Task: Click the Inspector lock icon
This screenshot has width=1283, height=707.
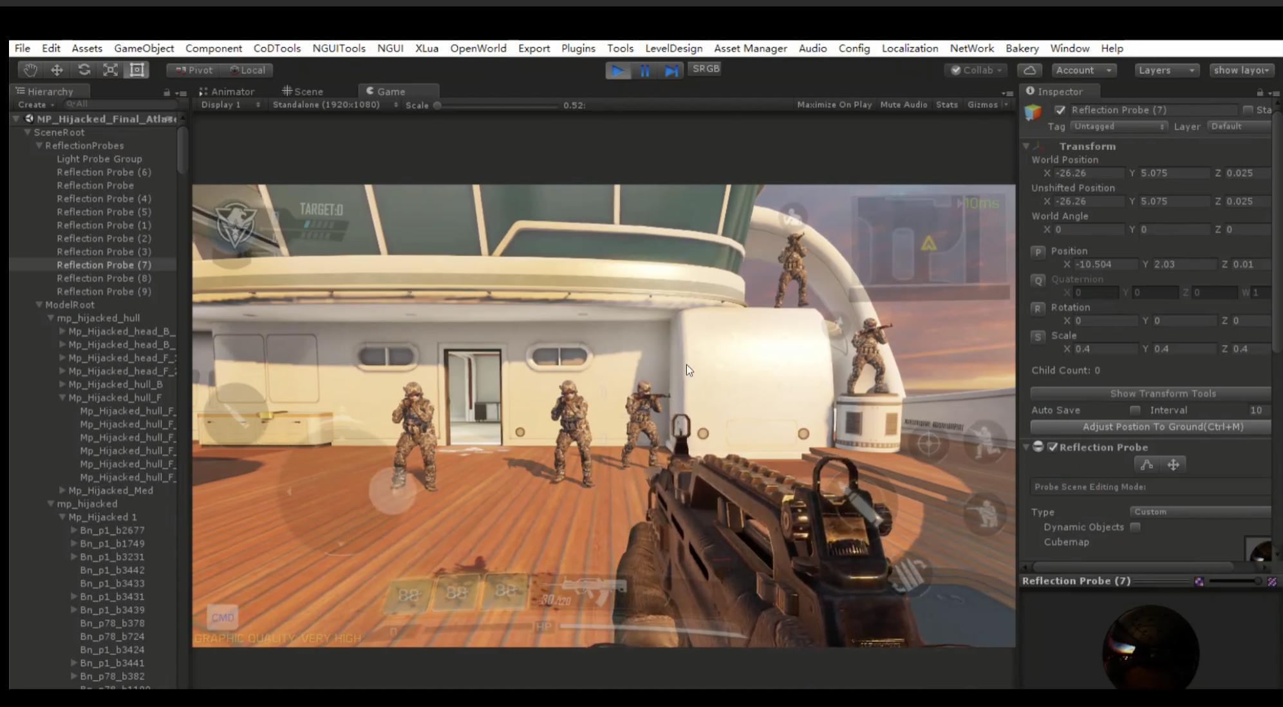Action: click(1260, 92)
